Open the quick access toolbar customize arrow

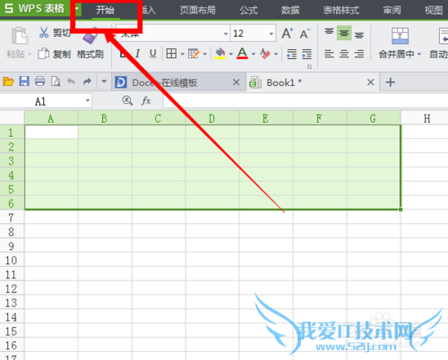click(104, 81)
